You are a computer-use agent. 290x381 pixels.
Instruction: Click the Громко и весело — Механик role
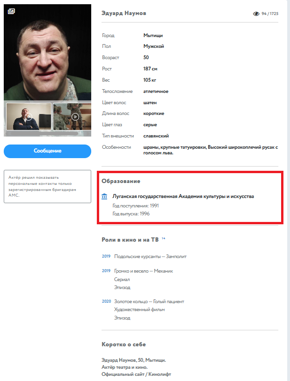pyautogui.click(x=144, y=271)
